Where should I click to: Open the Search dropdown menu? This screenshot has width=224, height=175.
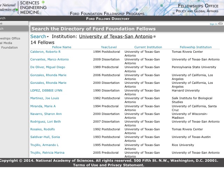pos(40,37)
